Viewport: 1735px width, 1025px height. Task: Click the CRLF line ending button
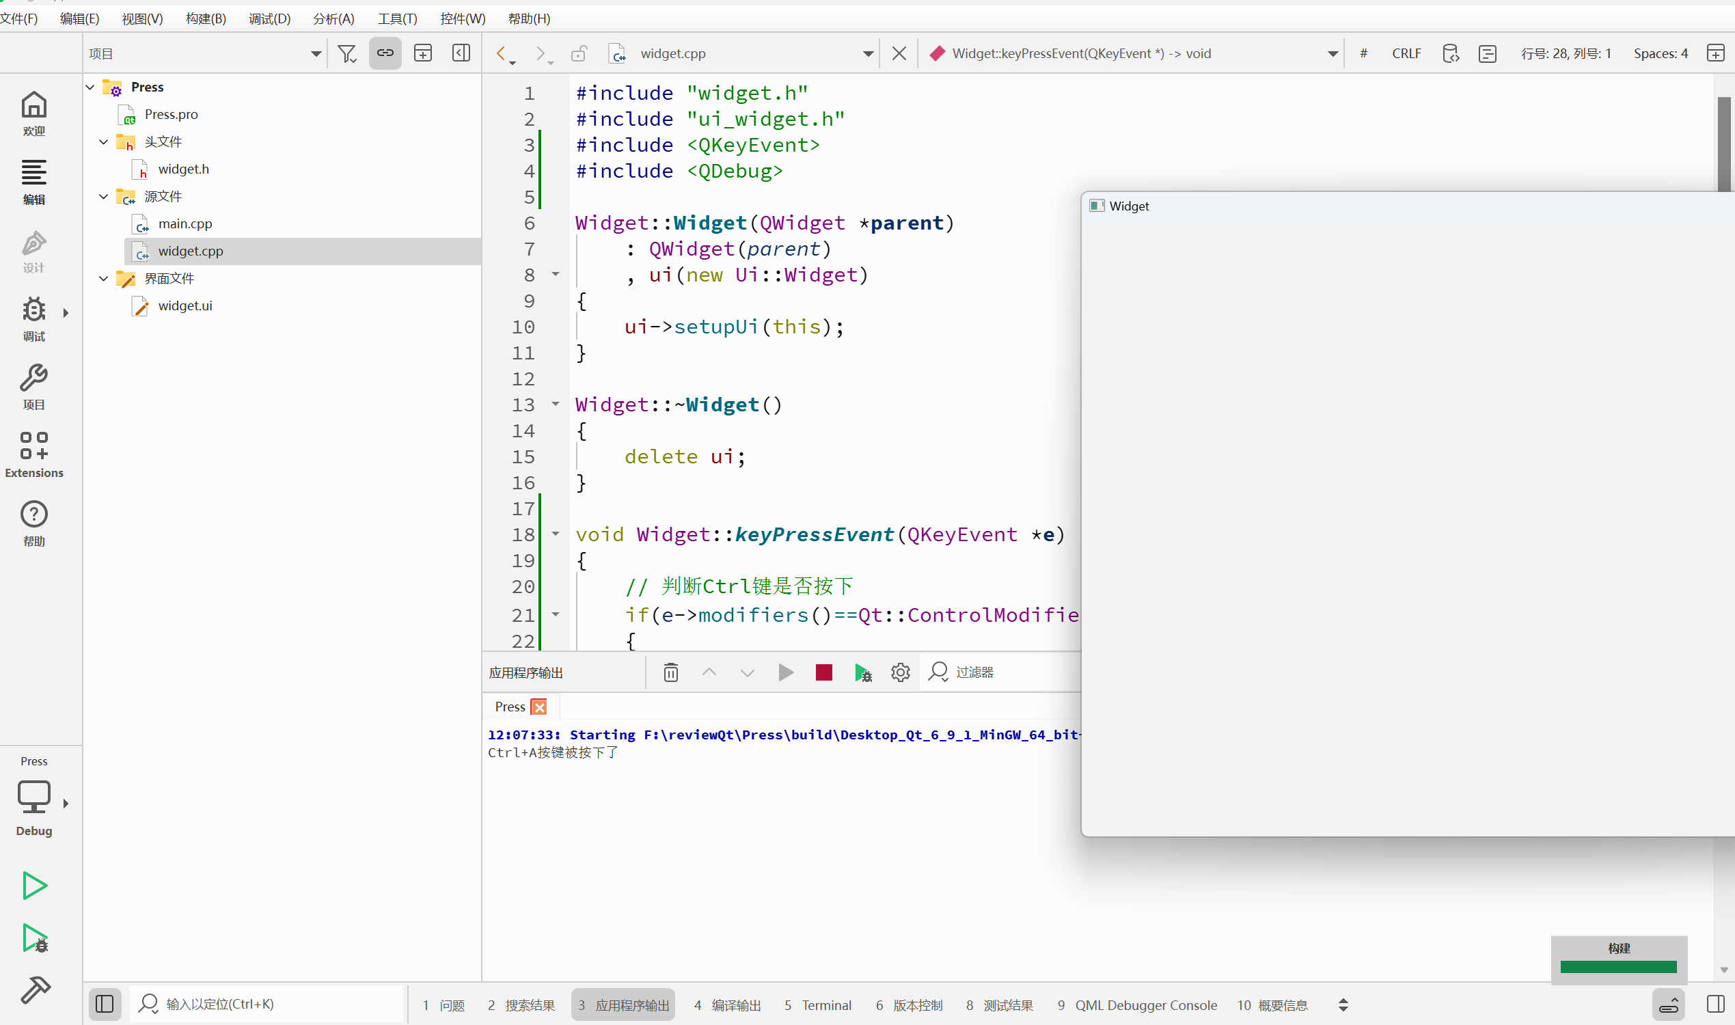pyautogui.click(x=1406, y=53)
